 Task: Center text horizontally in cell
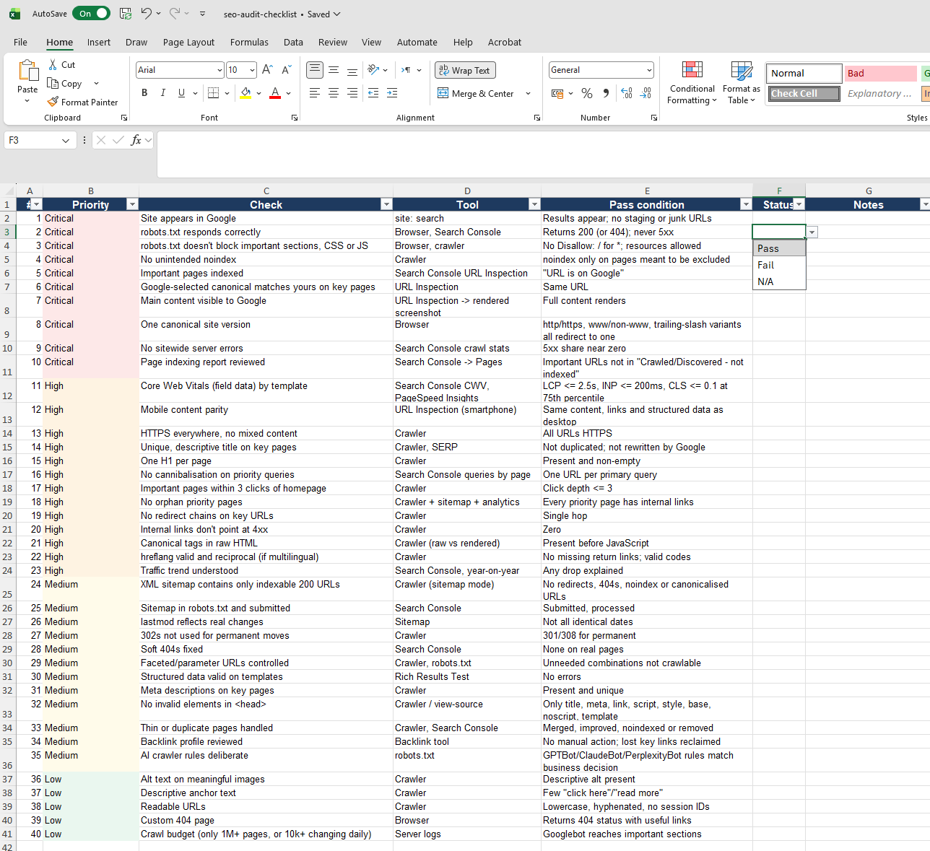(334, 93)
